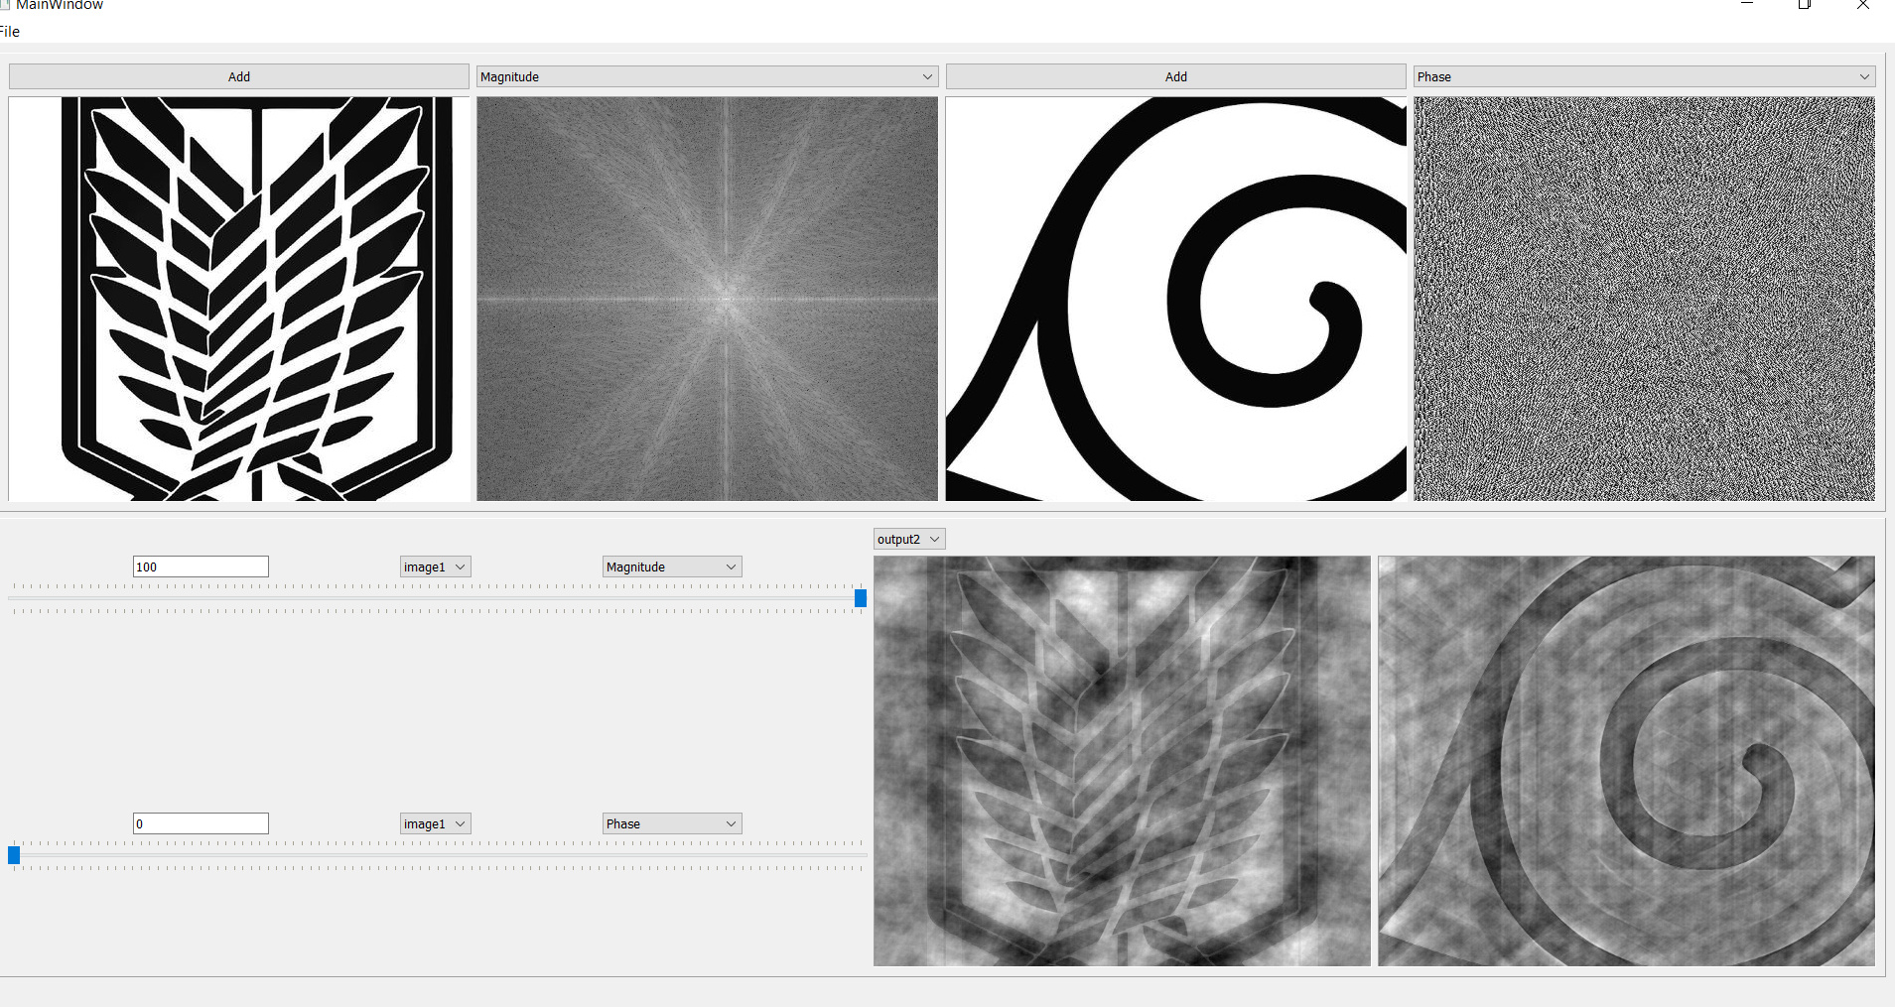1895x1007 pixels.
Task: Click the wings emblem source image
Action: tap(238, 299)
